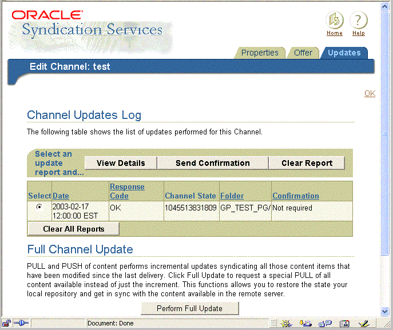
Task: Sort table by Confirmation column link
Action: pyautogui.click(x=296, y=196)
